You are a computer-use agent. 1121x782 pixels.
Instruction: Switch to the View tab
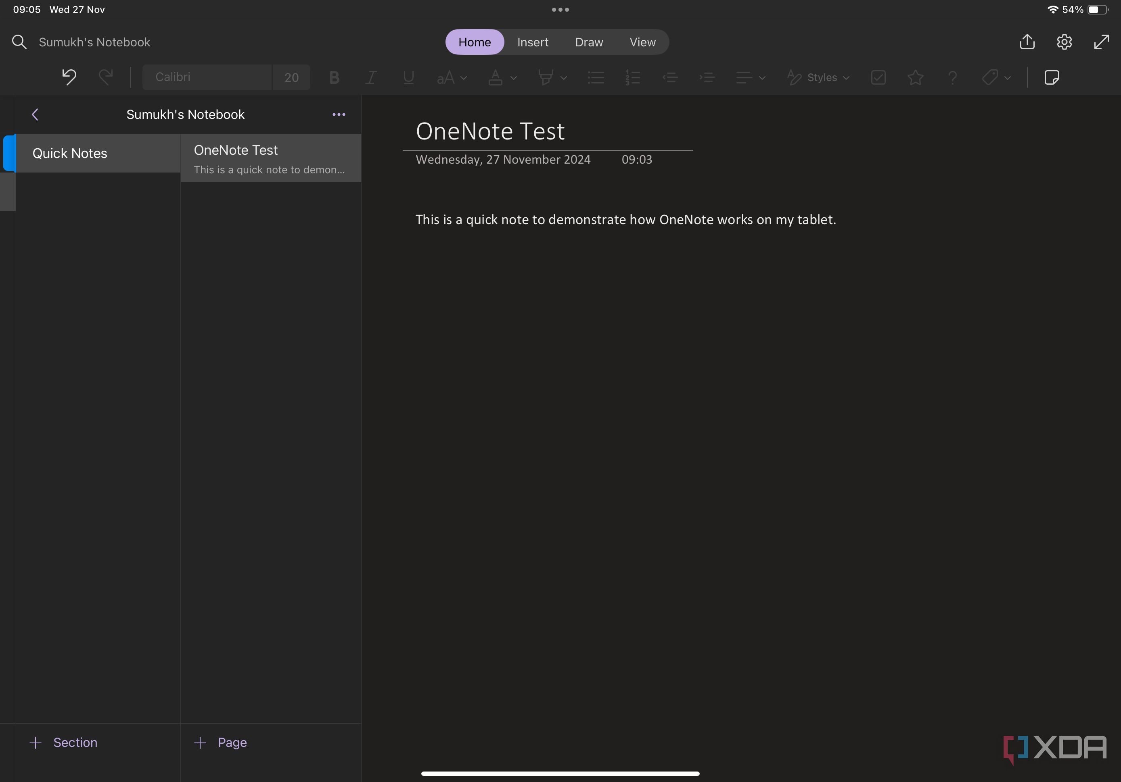click(x=642, y=42)
